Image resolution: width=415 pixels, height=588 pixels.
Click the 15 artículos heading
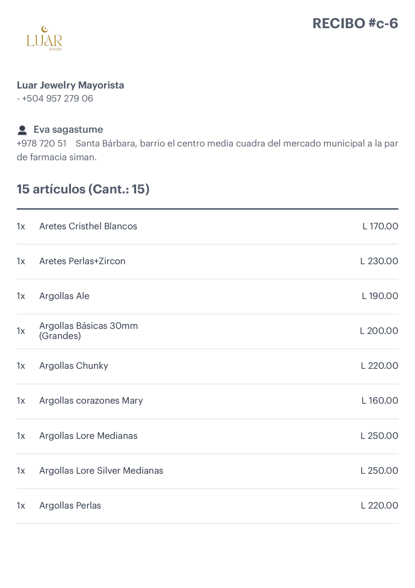[83, 189]
